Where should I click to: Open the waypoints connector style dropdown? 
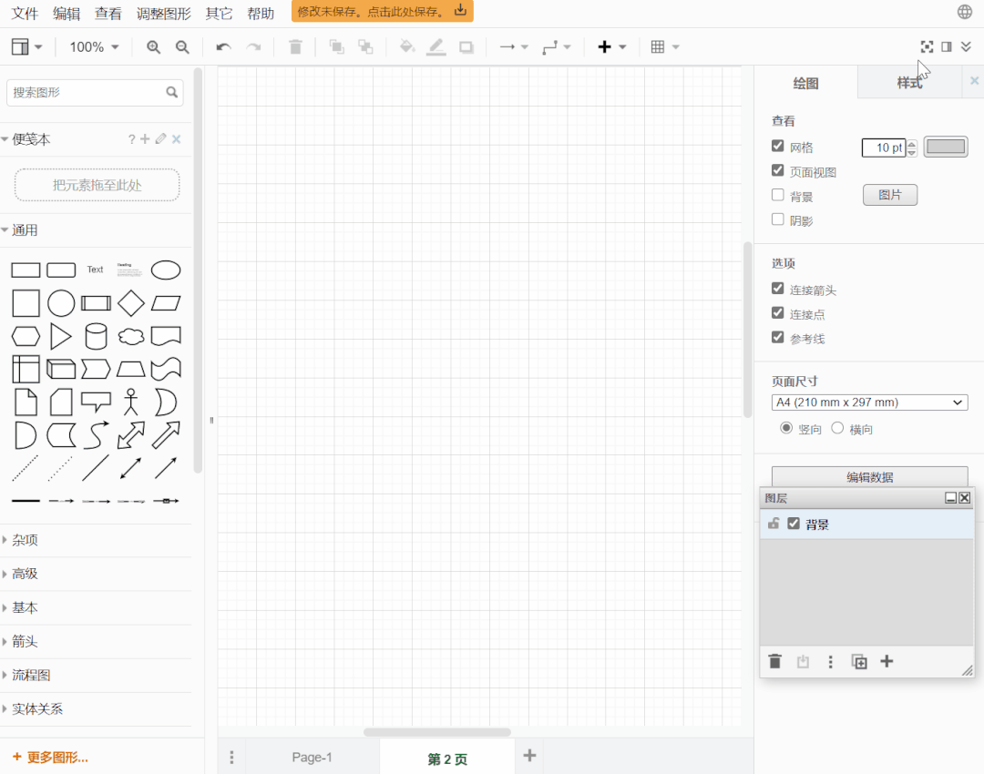coord(557,47)
